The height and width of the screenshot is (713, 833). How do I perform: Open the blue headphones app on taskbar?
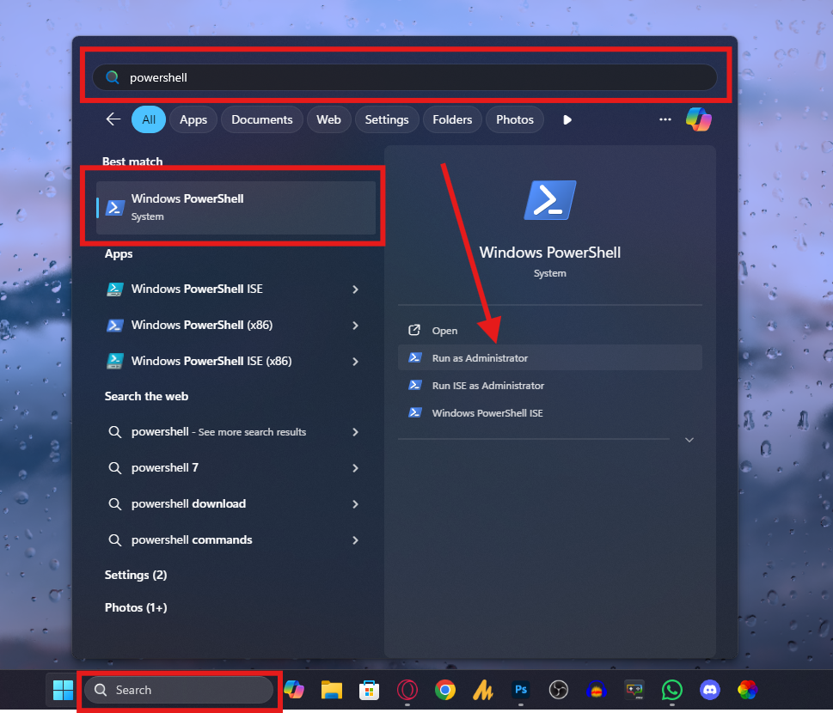pyautogui.click(x=596, y=690)
